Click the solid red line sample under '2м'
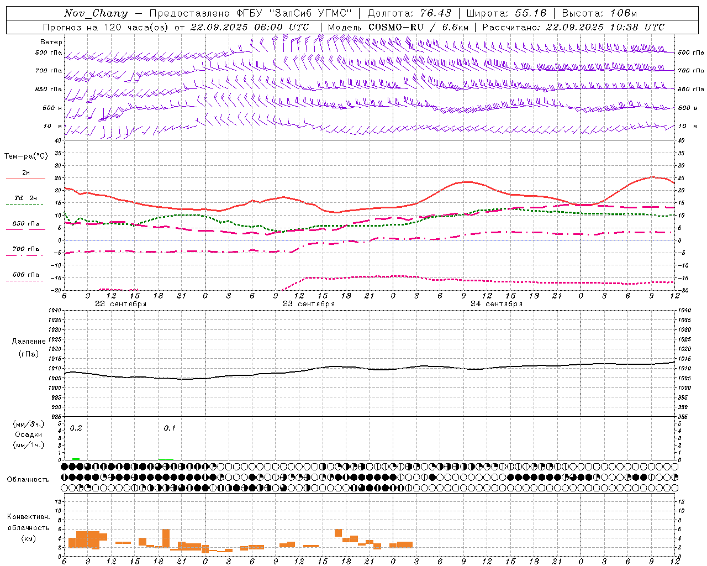The image size is (707, 566). coord(25,179)
